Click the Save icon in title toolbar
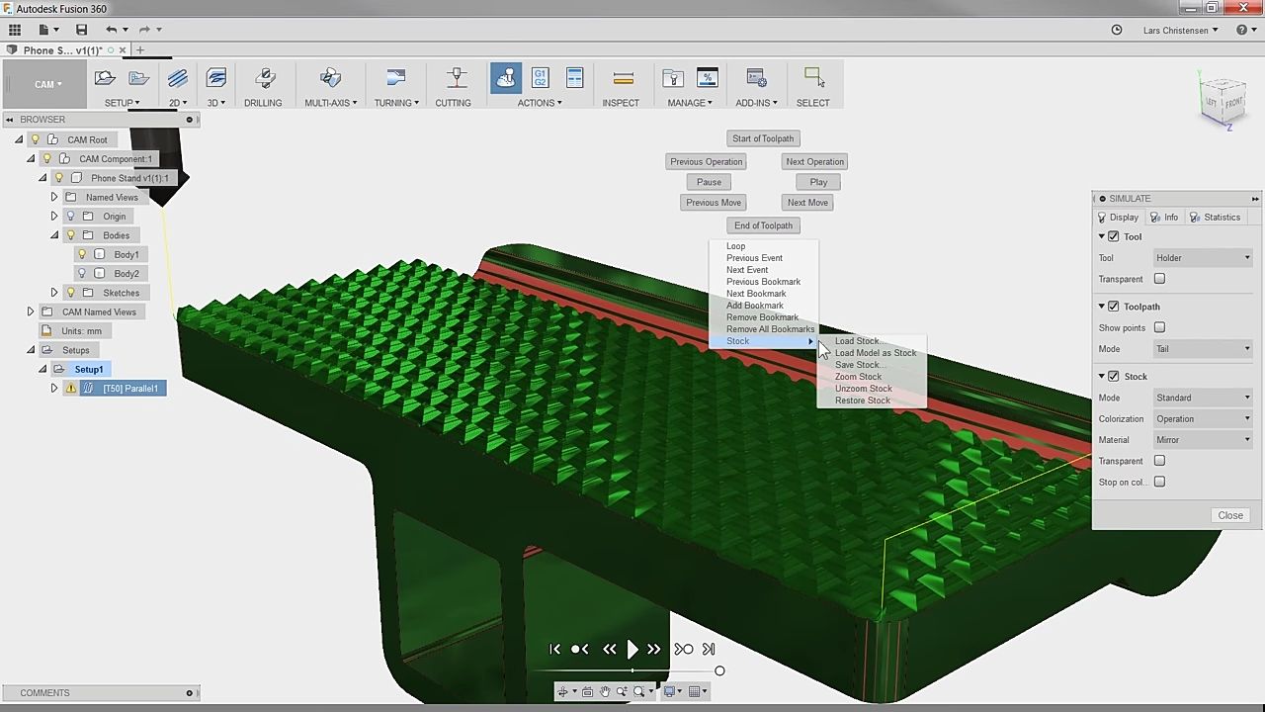Image resolution: width=1265 pixels, height=712 pixels. [82, 30]
